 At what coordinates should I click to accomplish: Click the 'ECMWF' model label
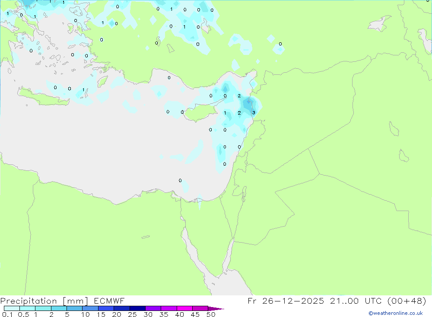tap(109, 301)
